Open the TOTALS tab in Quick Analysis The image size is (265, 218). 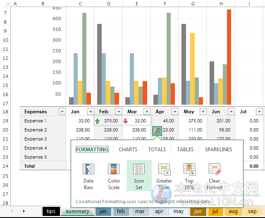click(x=157, y=150)
